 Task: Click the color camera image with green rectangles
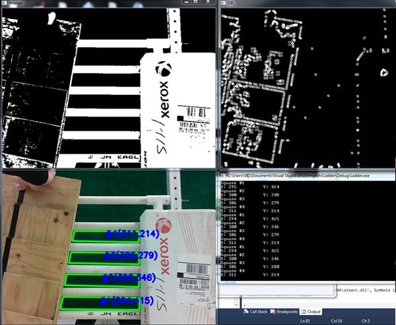click(x=109, y=247)
